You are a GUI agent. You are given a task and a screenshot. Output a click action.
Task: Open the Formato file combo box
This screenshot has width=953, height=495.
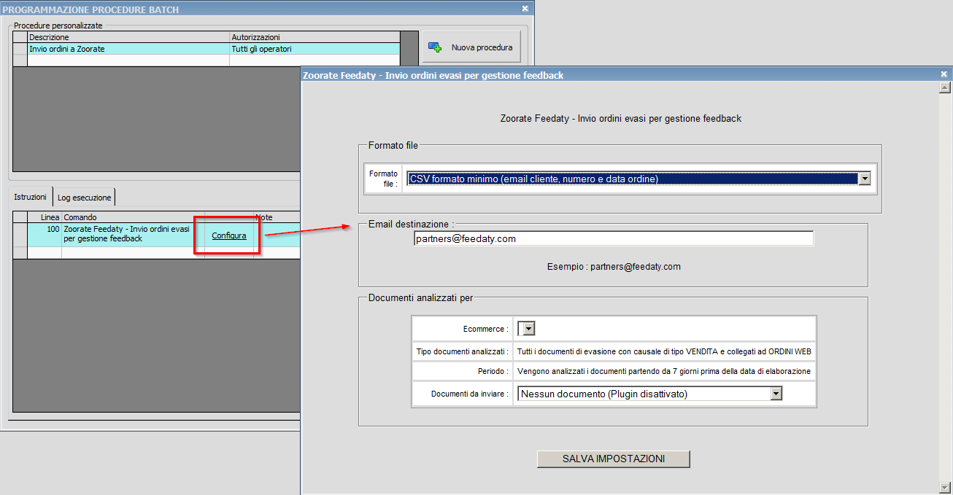[638, 179]
